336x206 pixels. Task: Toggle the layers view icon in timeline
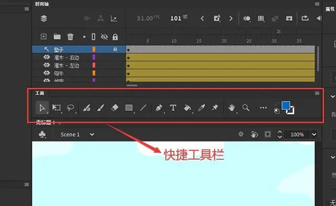[44, 18]
